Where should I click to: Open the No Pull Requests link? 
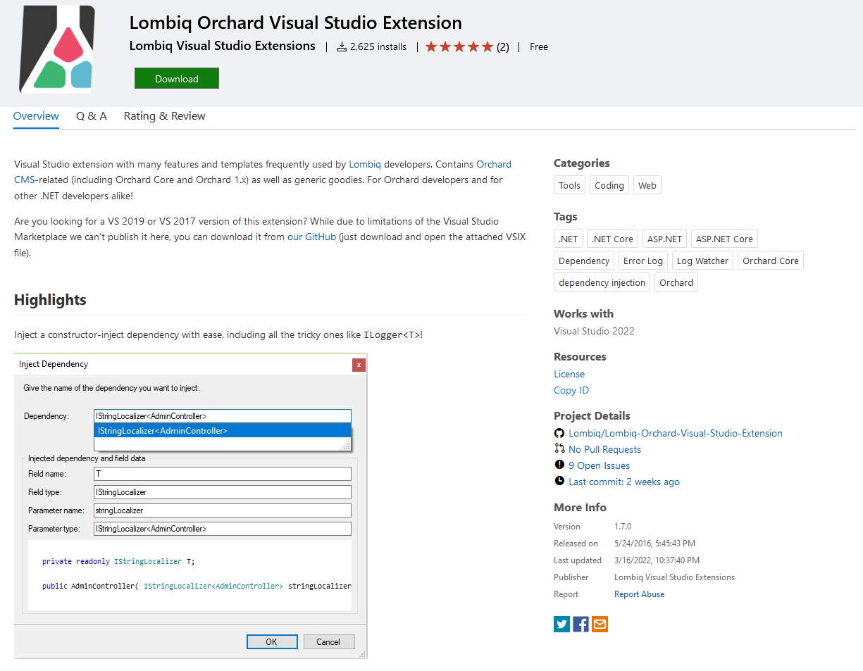605,449
